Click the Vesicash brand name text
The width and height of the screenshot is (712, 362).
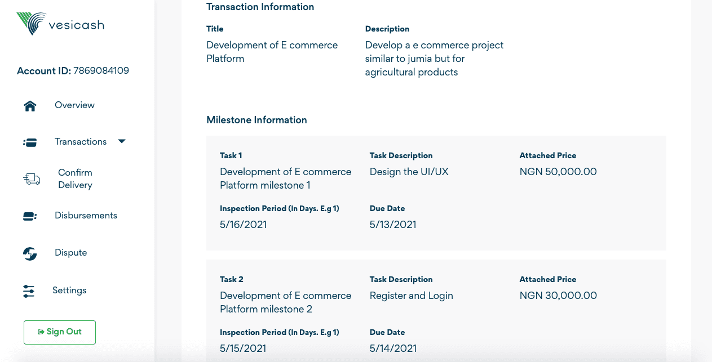(x=76, y=25)
